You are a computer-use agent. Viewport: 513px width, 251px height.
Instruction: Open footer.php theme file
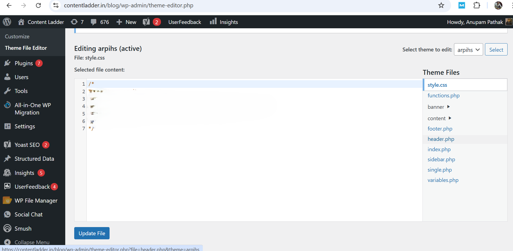(440, 129)
